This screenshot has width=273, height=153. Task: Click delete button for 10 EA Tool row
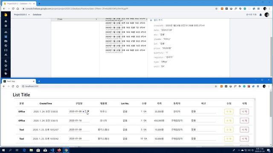(x=244, y=139)
